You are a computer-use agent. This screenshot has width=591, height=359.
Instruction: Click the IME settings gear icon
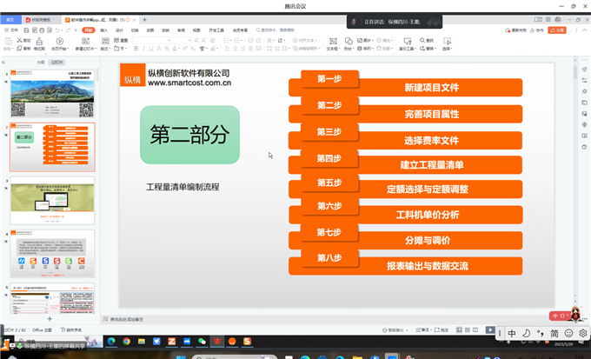coord(583,333)
